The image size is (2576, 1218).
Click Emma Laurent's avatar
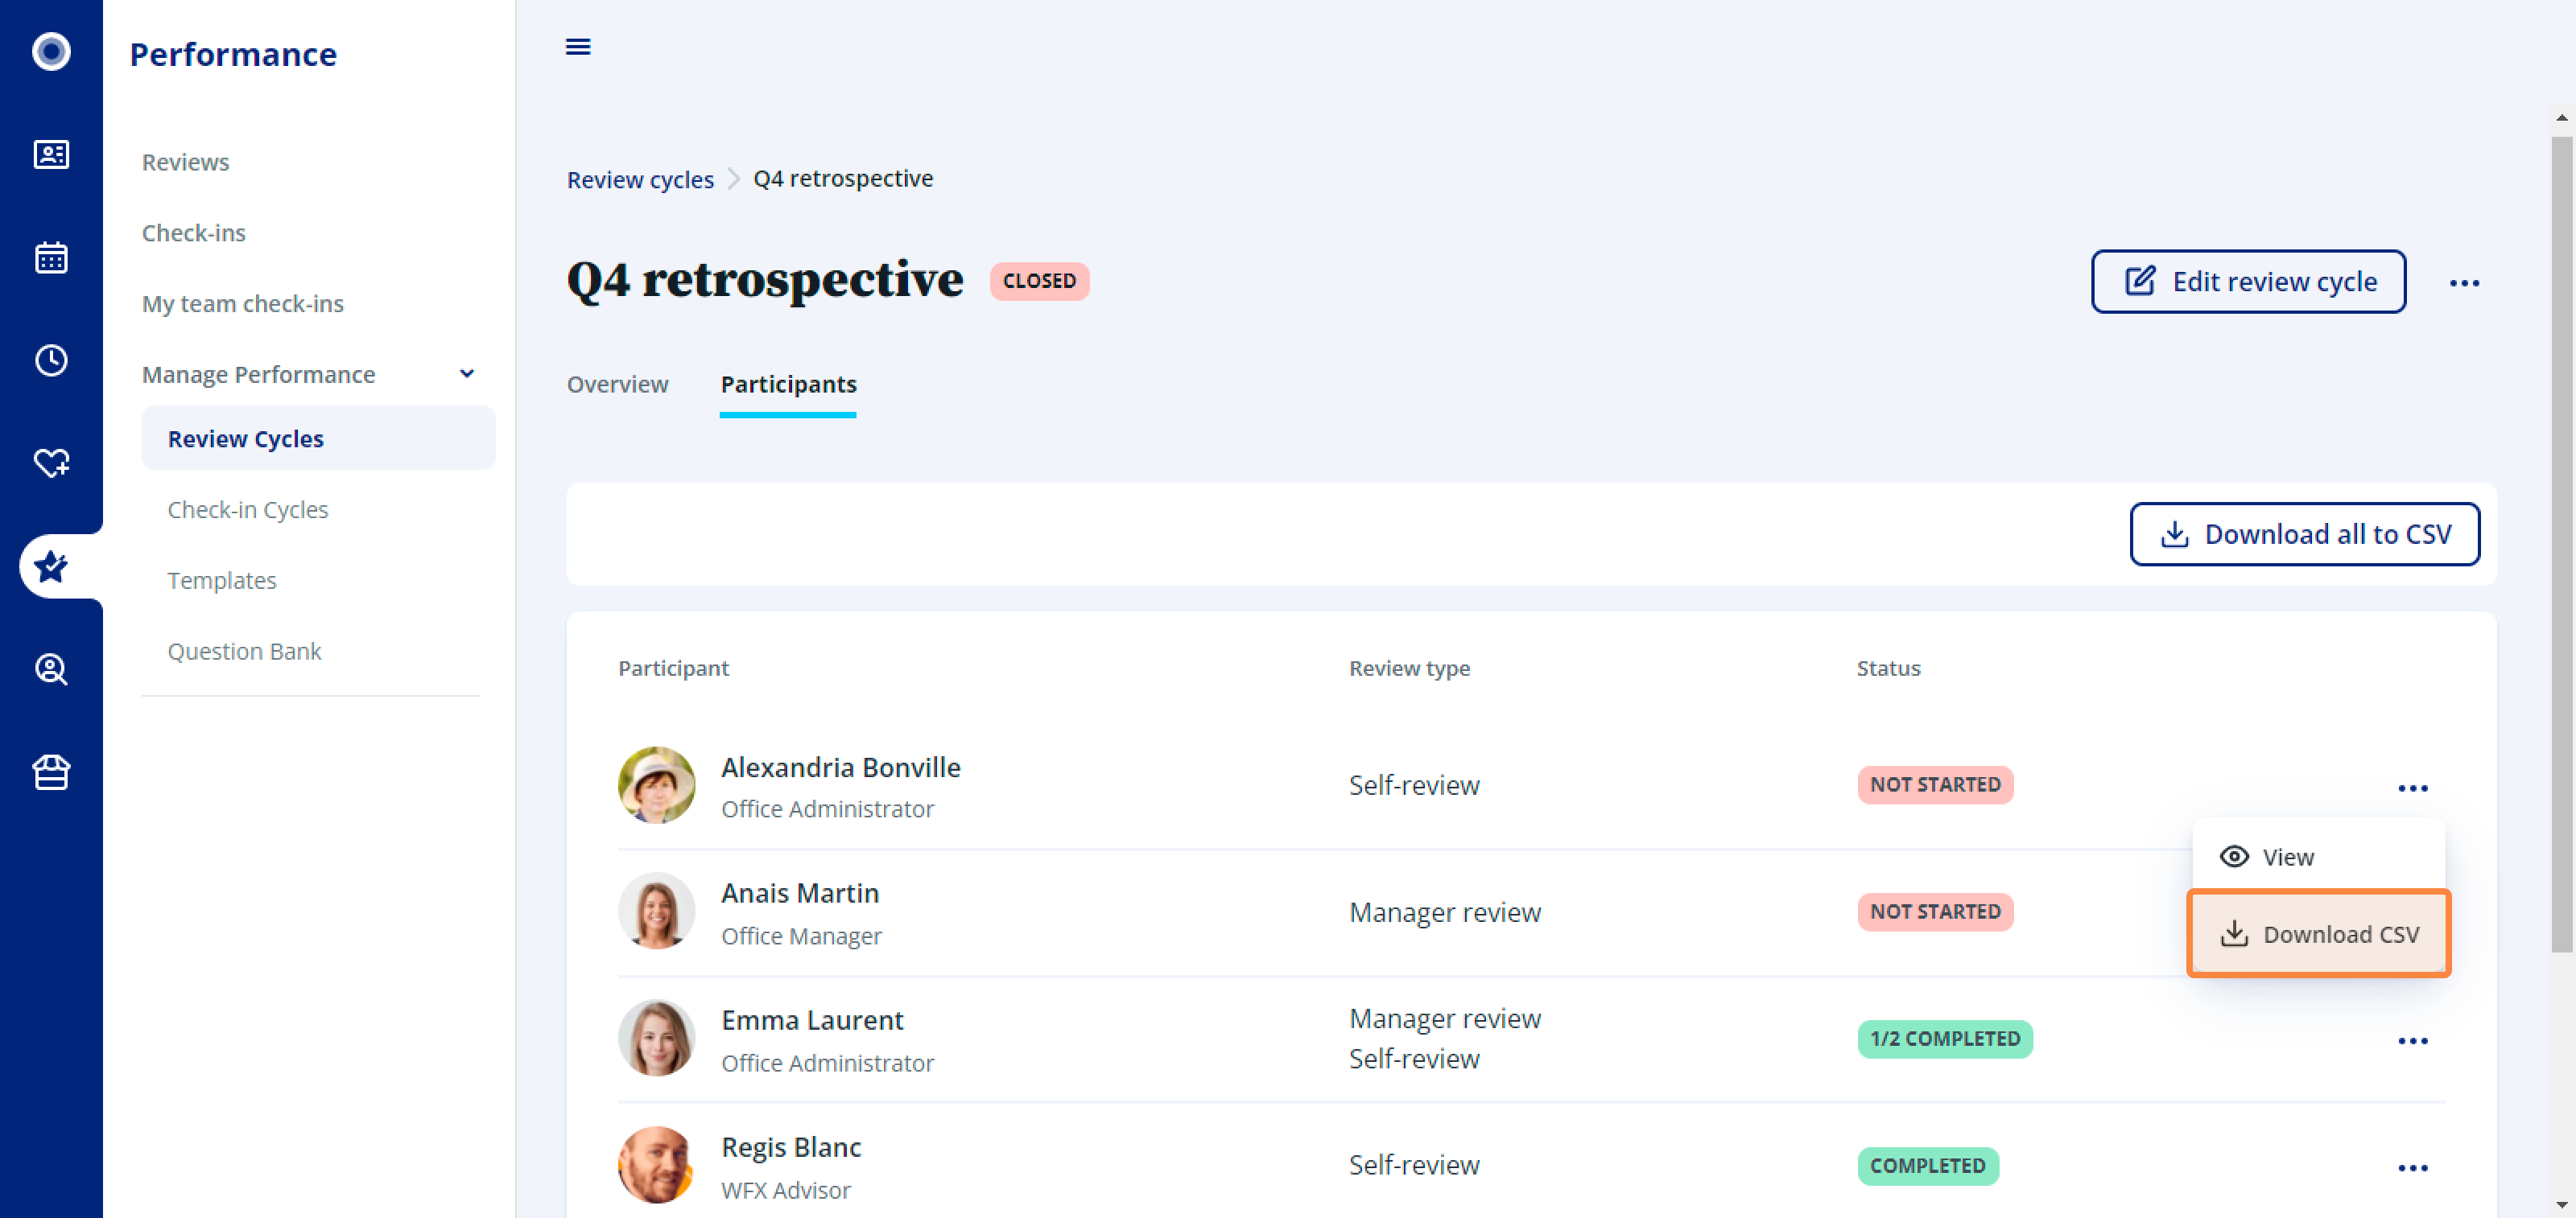click(x=656, y=1038)
